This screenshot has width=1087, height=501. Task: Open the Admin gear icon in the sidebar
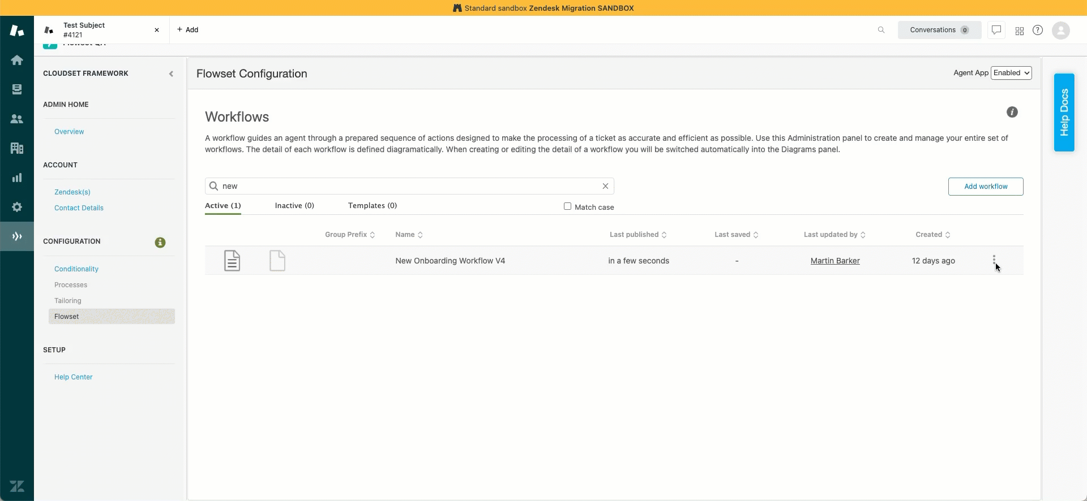click(17, 207)
